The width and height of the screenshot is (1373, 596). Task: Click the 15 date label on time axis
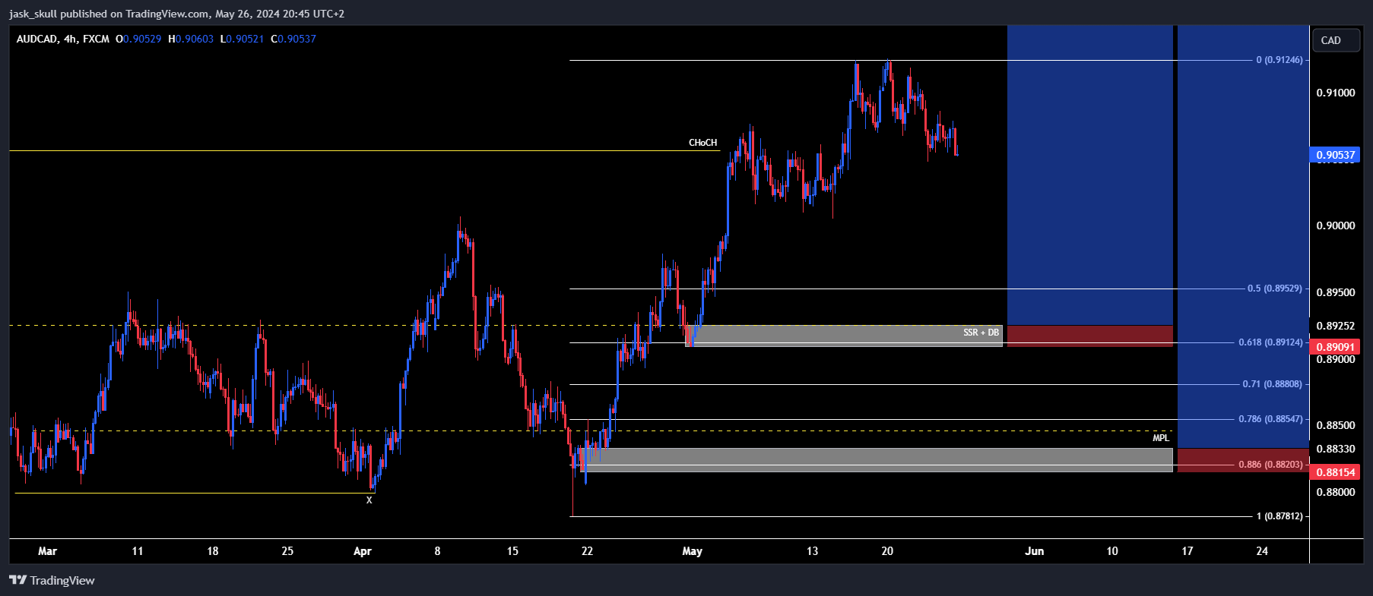[x=512, y=551]
